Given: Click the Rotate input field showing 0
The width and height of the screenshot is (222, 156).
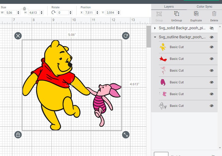Looking at the screenshot, I should 63,13.
